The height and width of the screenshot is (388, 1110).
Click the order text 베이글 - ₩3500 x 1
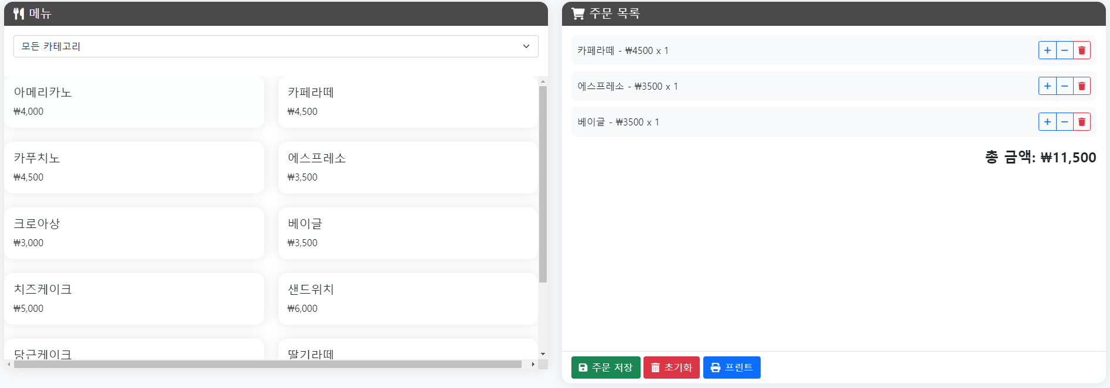pyautogui.click(x=618, y=122)
